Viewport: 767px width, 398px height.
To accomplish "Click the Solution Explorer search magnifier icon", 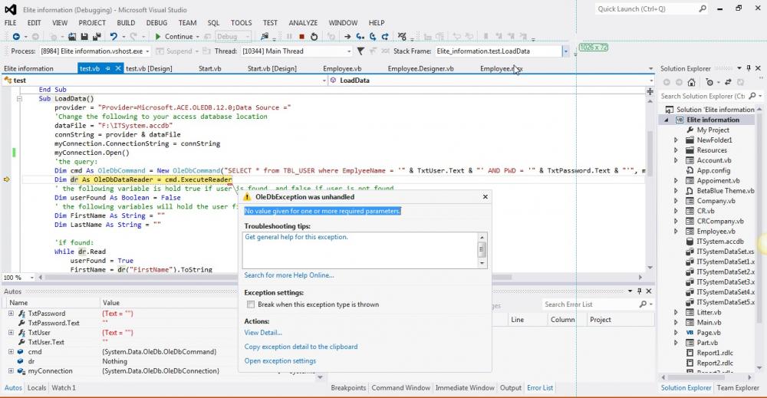I will (752, 97).
